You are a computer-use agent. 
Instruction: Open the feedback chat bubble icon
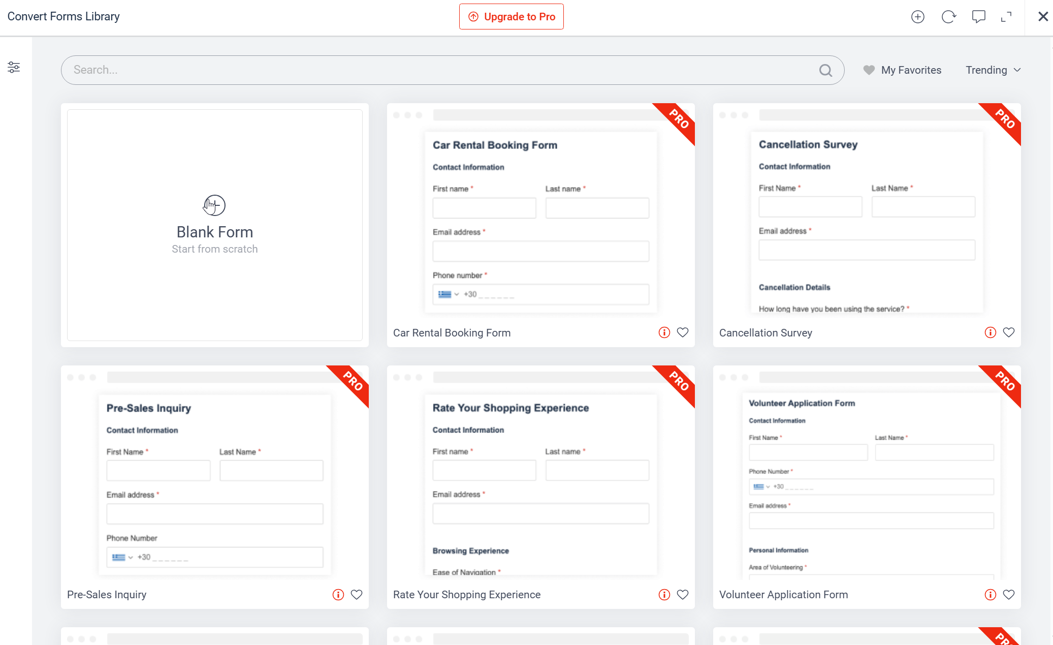point(978,17)
